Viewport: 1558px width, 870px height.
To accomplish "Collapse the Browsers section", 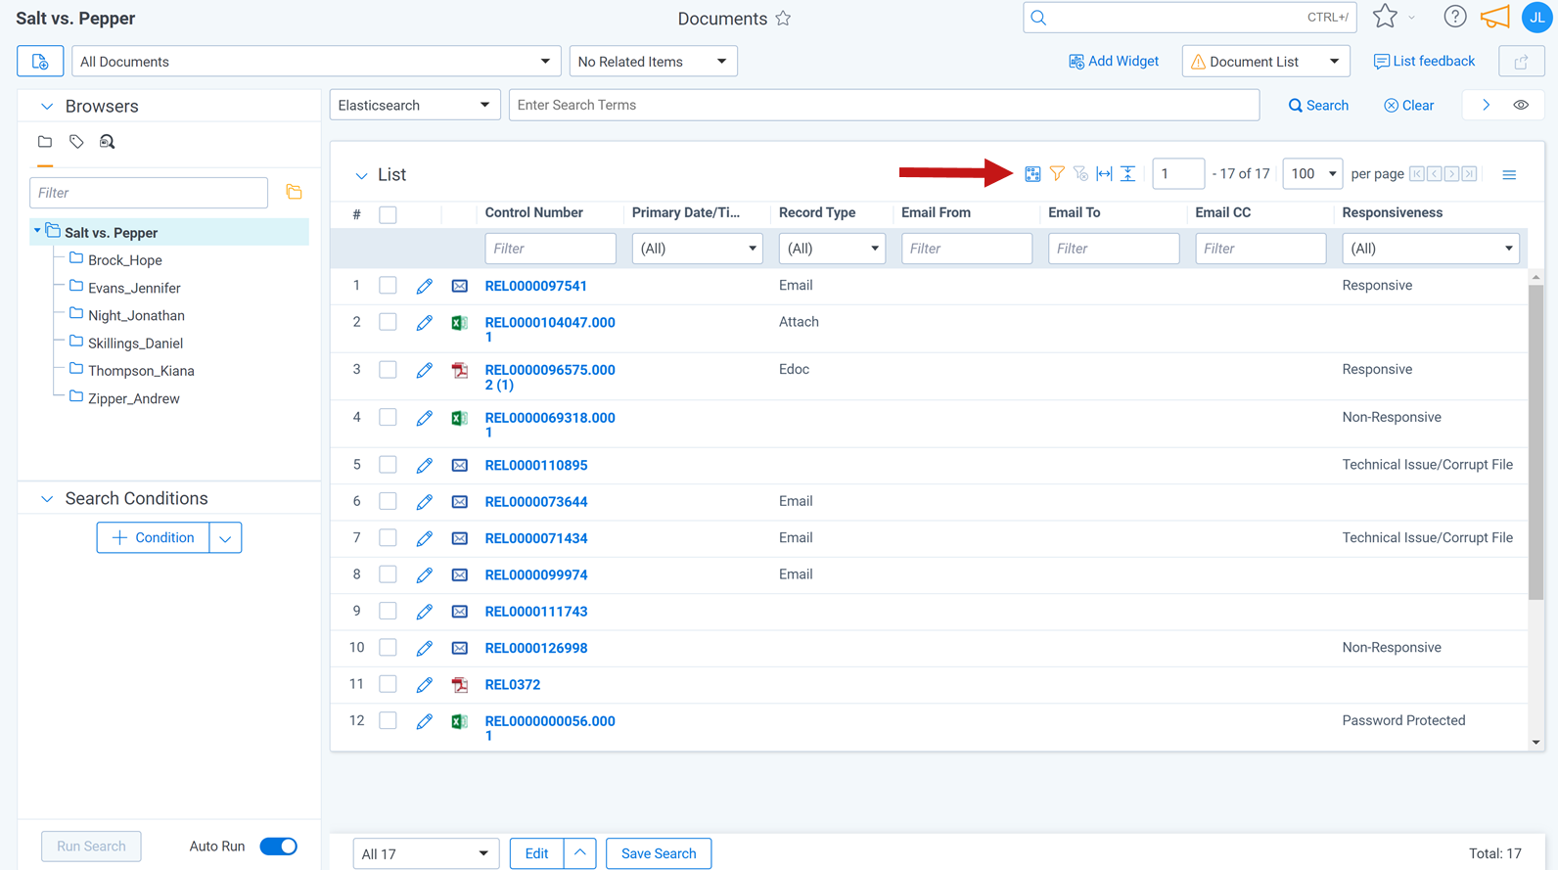I will pos(46,107).
